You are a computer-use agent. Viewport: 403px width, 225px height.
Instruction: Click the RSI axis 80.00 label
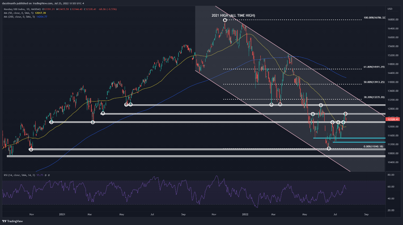(x=391, y=175)
